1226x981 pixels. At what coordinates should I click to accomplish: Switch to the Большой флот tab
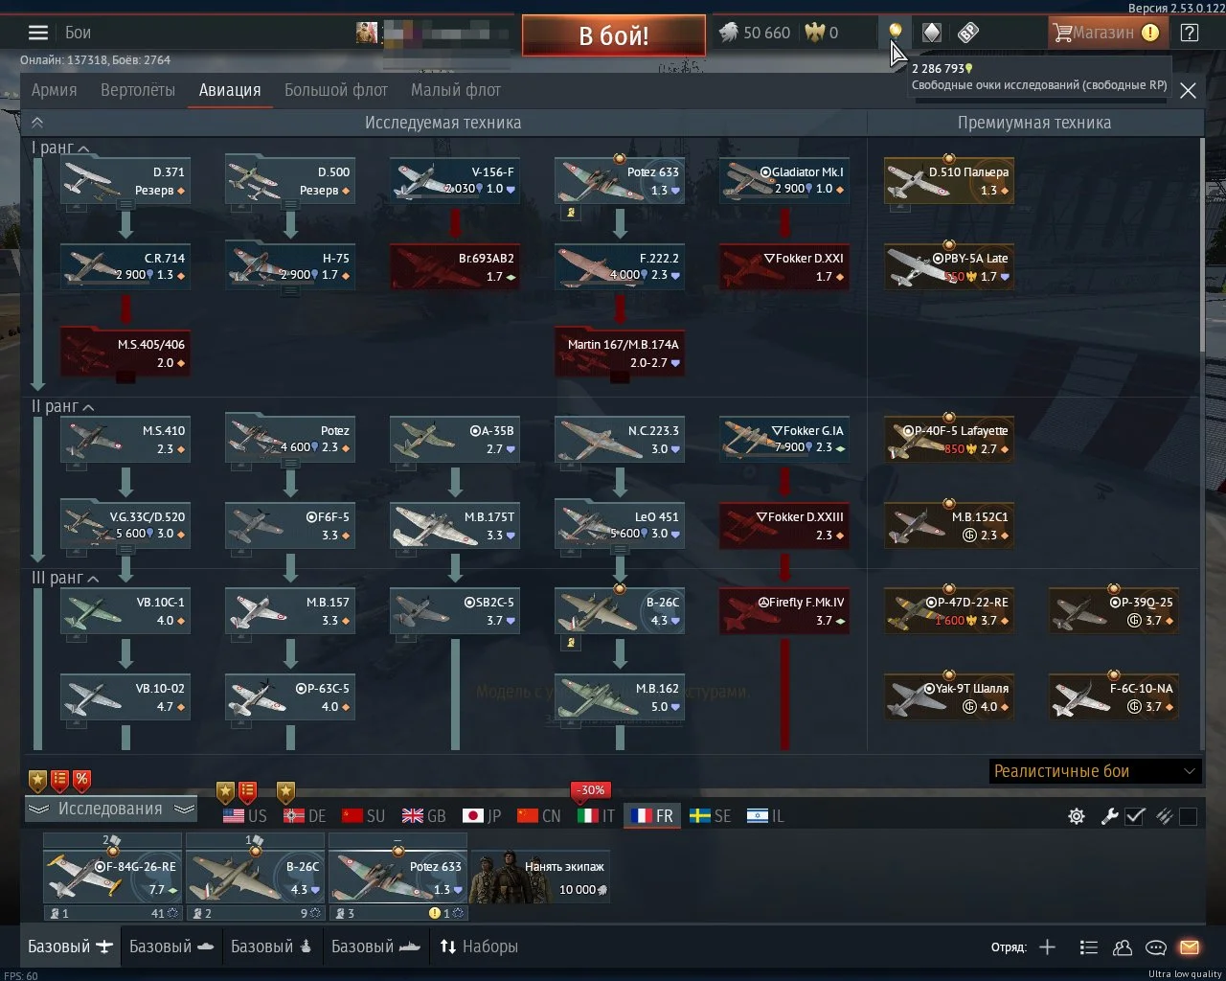pos(336,90)
